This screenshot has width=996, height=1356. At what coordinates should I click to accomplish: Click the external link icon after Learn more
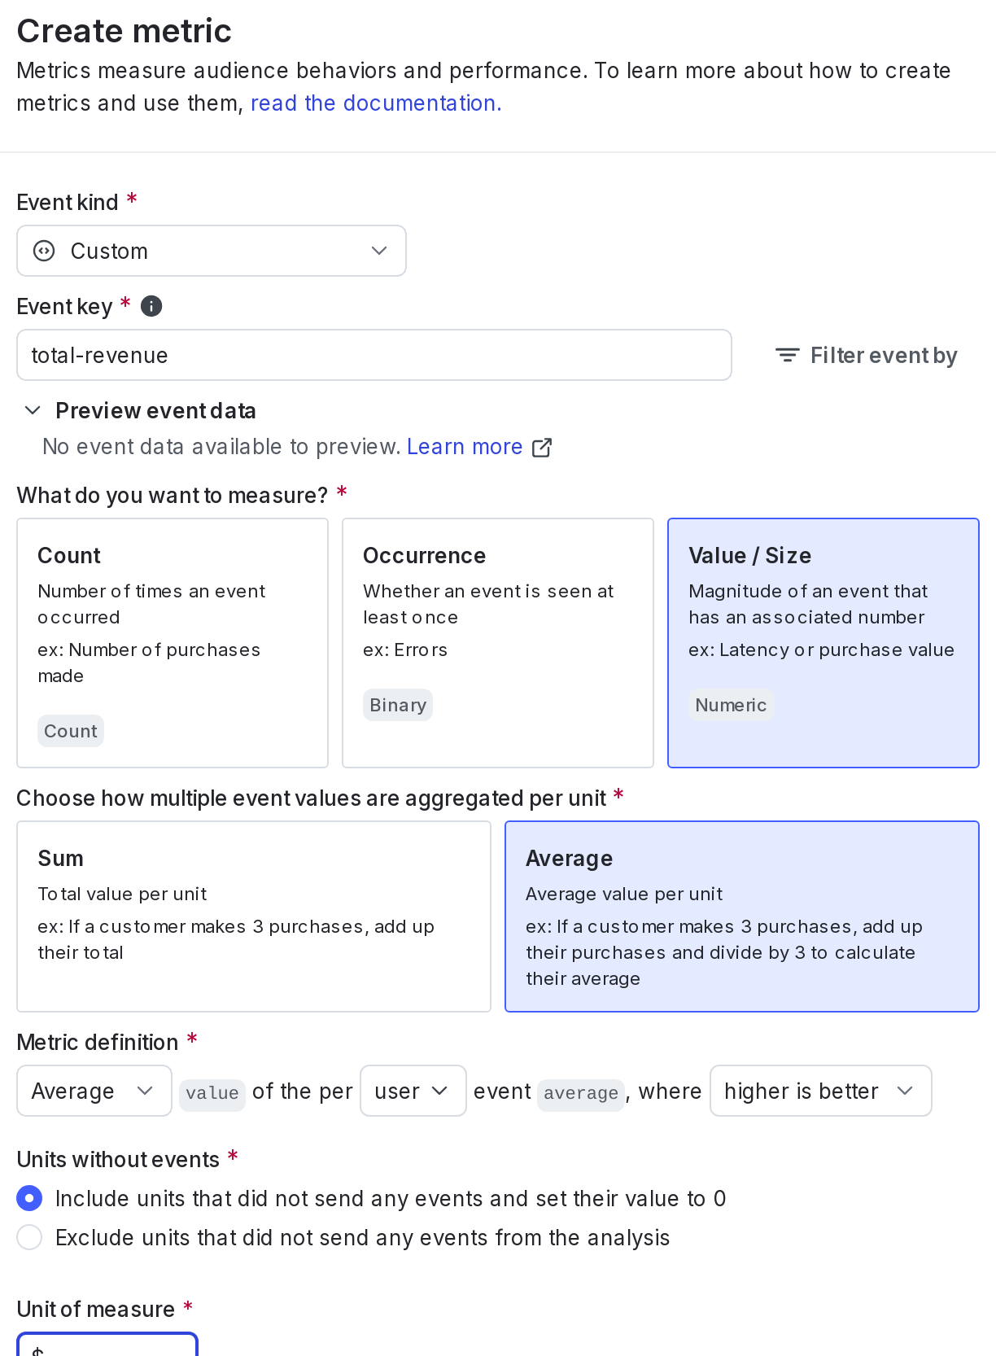click(542, 447)
